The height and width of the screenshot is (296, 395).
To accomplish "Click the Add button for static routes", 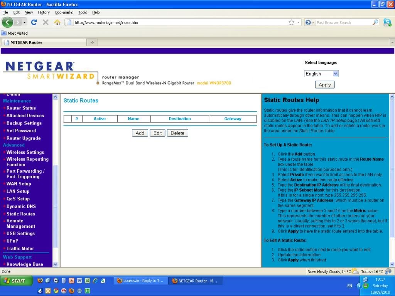I will click(x=140, y=133).
